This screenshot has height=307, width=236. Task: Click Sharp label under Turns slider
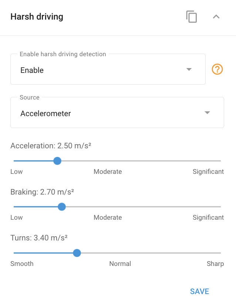[x=215, y=264]
